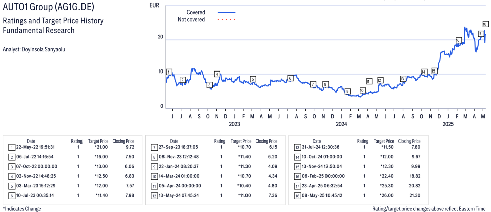Click target price *21.00
The width and height of the screenshot is (491, 212).
point(101,147)
